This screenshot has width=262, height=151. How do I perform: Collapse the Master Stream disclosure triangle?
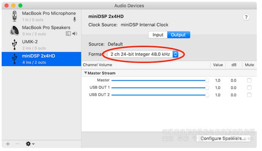point(85,73)
